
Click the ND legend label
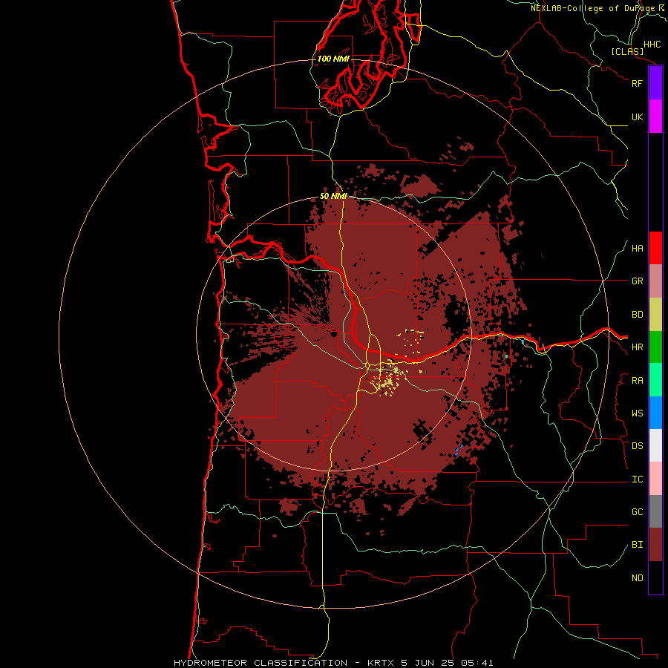coord(637,578)
